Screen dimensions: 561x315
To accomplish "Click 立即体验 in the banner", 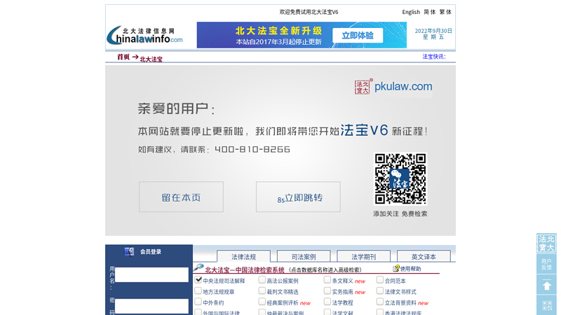I will click(x=358, y=36).
